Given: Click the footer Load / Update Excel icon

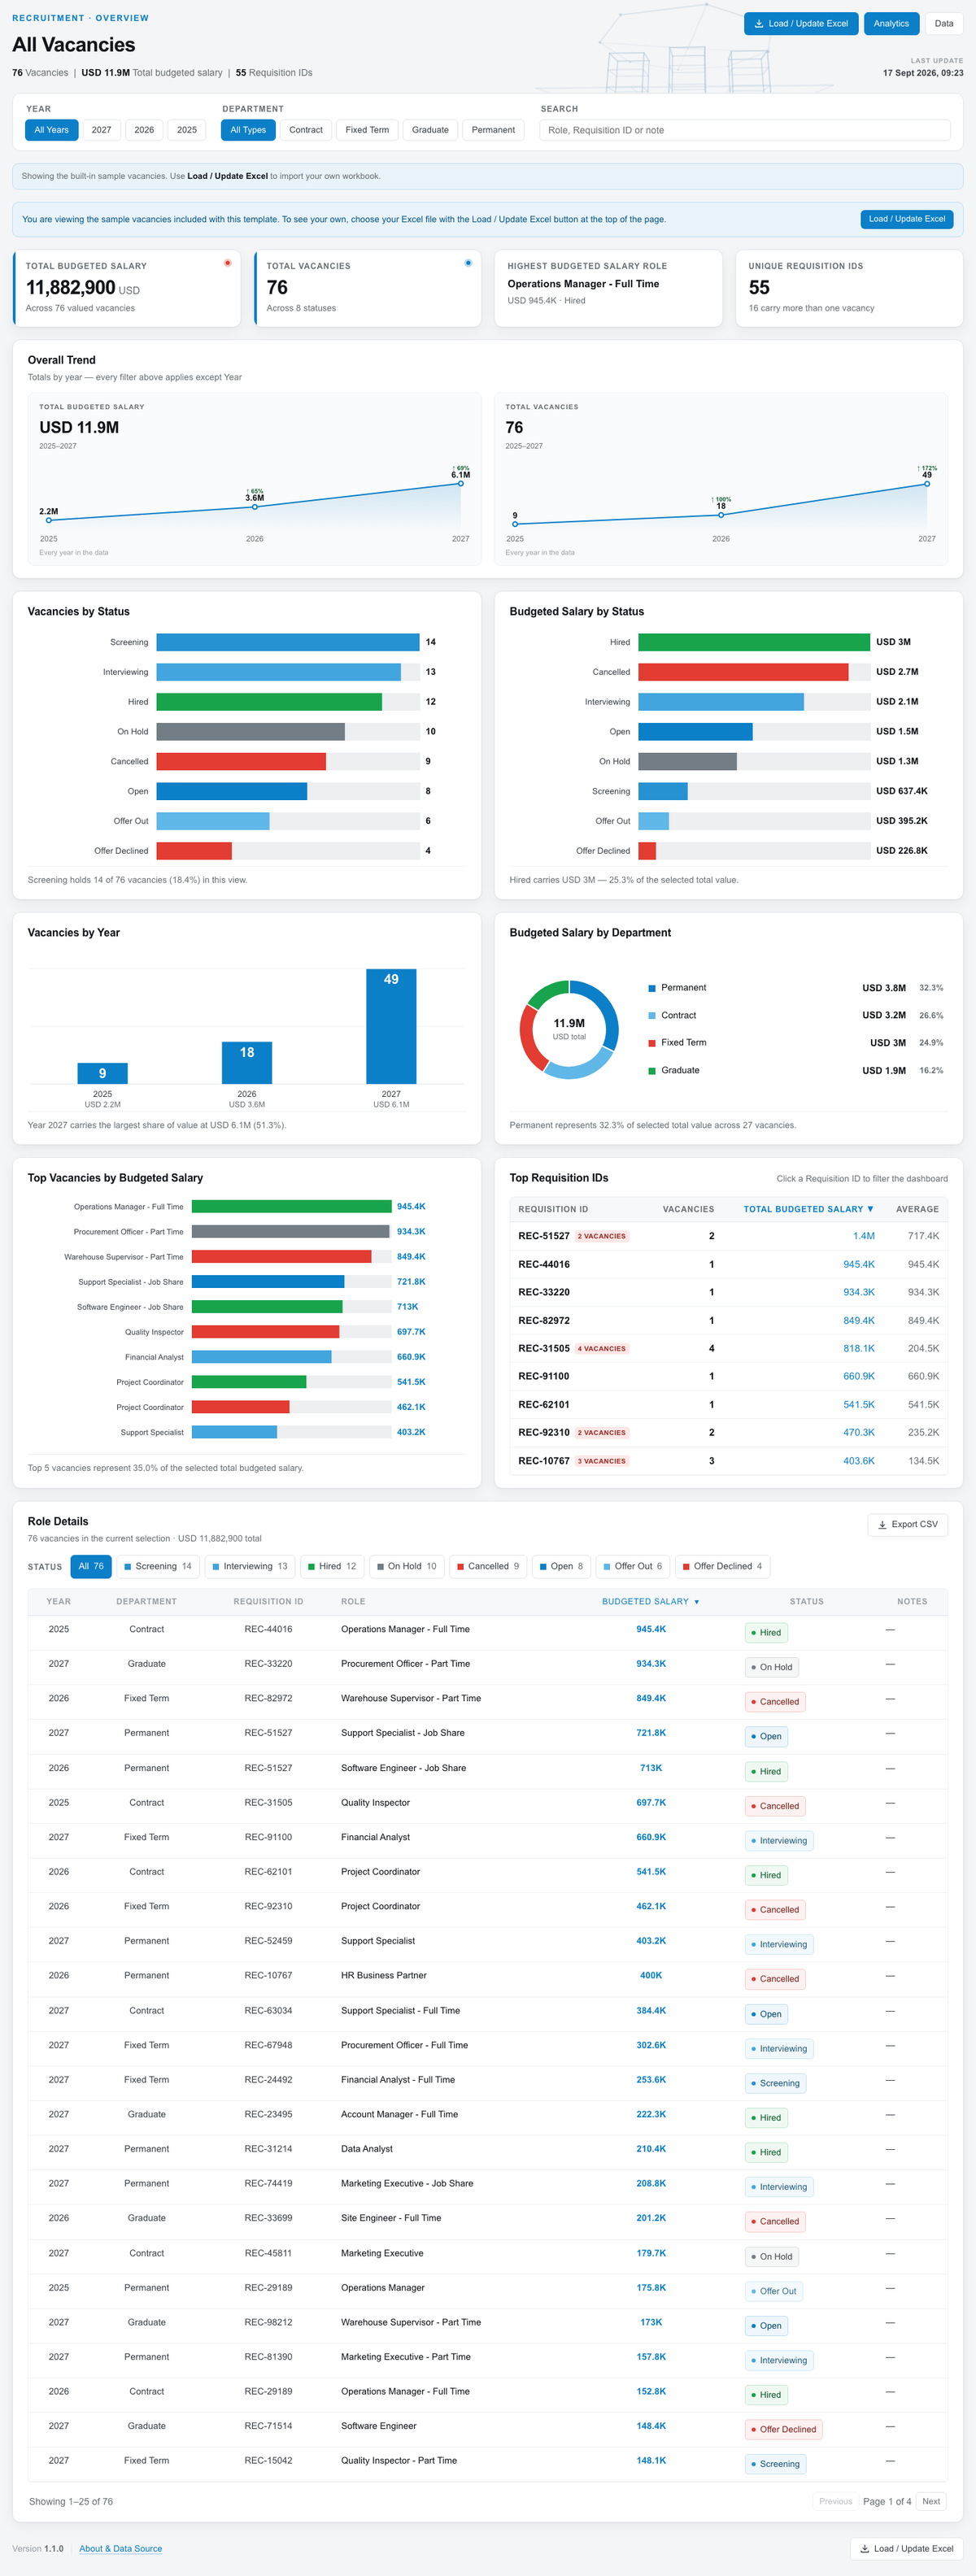Looking at the screenshot, I should 864,2548.
